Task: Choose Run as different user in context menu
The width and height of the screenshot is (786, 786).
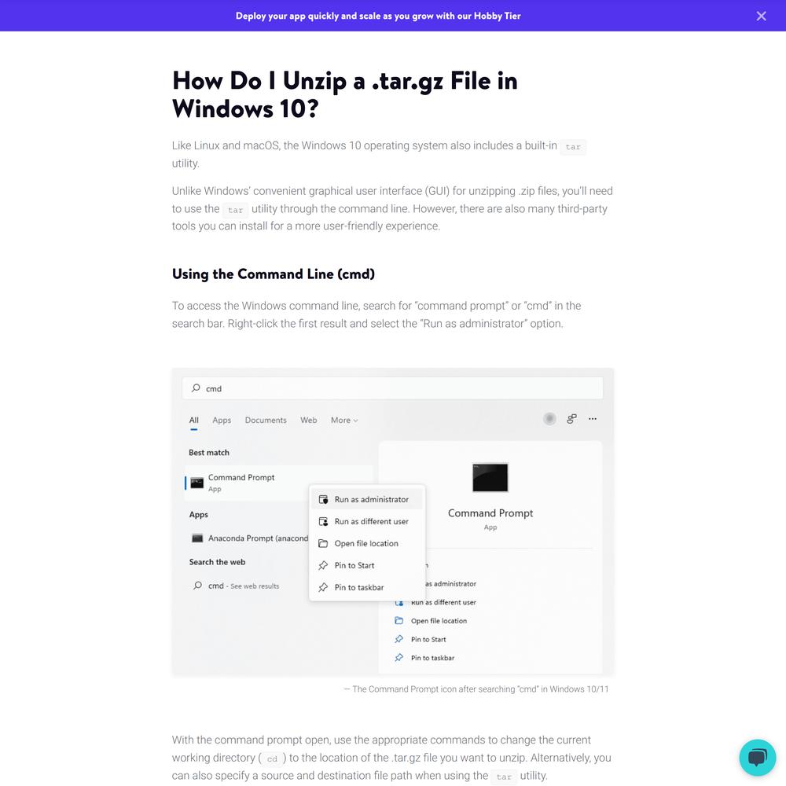Action: (367, 521)
